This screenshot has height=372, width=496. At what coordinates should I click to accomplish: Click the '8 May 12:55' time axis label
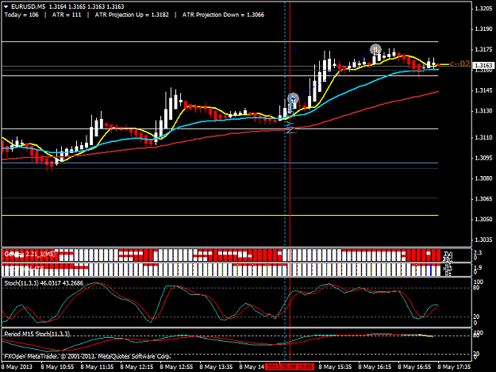point(176,367)
